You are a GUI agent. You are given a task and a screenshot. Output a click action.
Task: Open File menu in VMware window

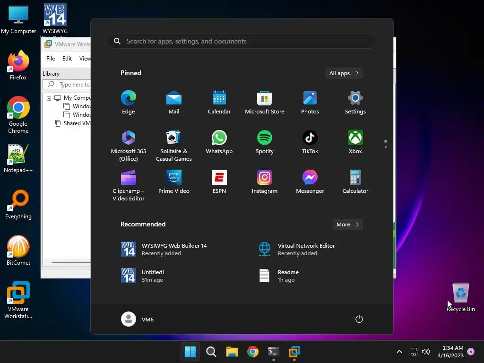[51, 58]
